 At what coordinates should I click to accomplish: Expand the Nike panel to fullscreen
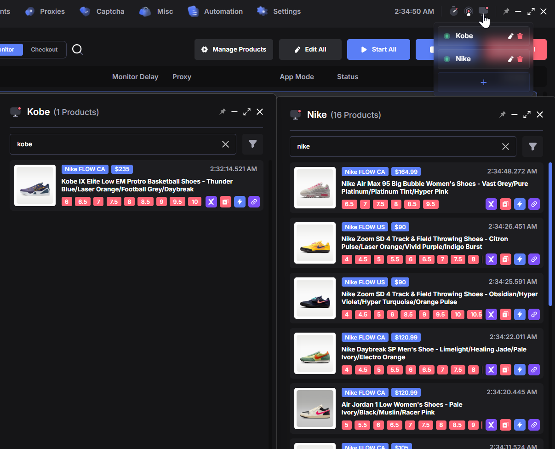coord(527,115)
